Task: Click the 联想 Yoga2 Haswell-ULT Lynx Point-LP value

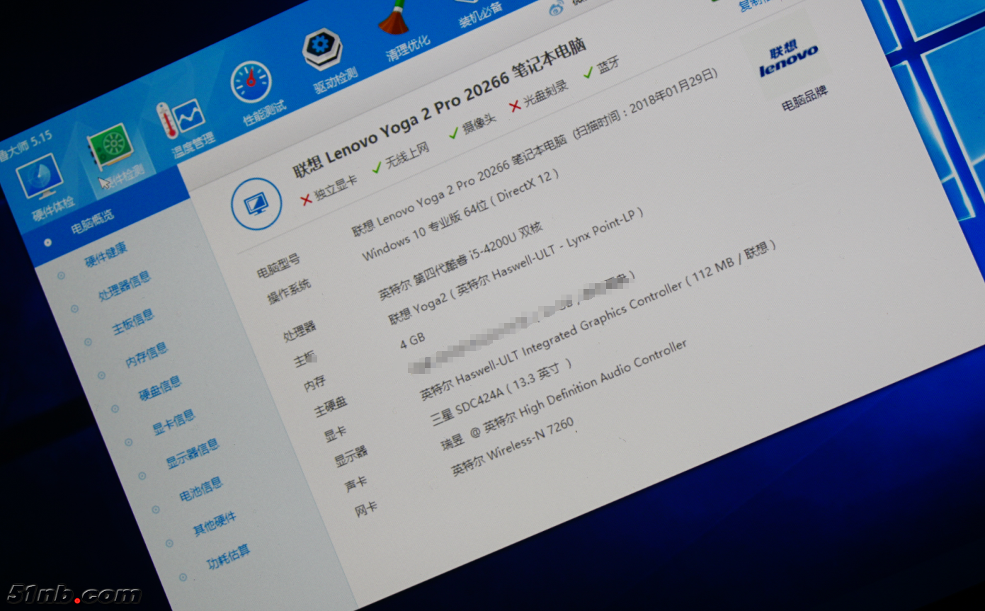Action: coord(516,267)
